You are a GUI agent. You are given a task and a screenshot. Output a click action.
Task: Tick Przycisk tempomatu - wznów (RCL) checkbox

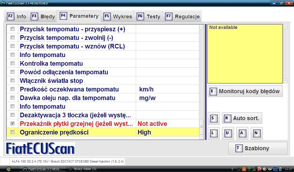12,46
